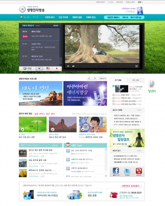Open the 자연과 휴식 menu

click(x=50, y=17)
